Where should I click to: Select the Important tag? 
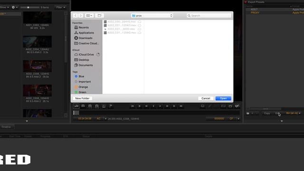point(83,82)
